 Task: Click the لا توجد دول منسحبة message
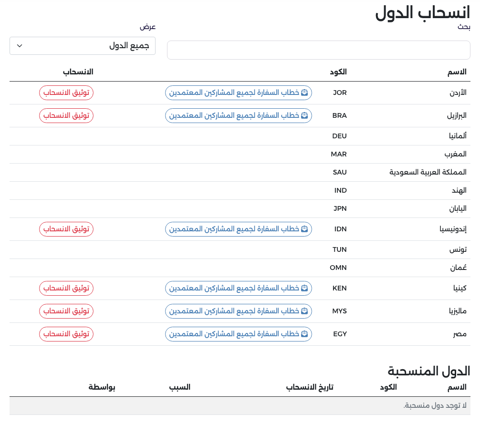coord(435,405)
